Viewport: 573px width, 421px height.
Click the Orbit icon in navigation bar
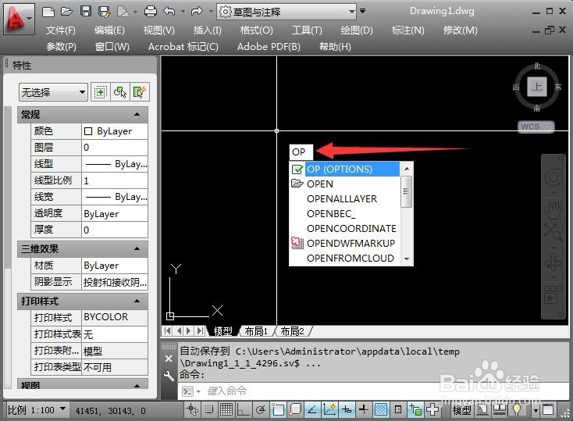pos(553,262)
